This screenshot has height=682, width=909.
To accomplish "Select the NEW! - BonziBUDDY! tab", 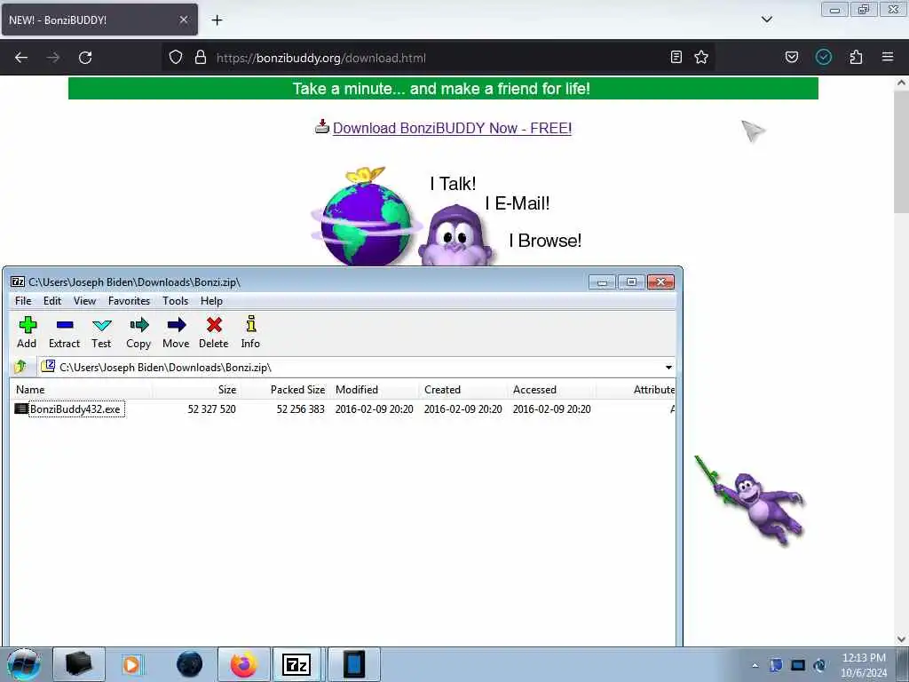I will [x=99, y=20].
